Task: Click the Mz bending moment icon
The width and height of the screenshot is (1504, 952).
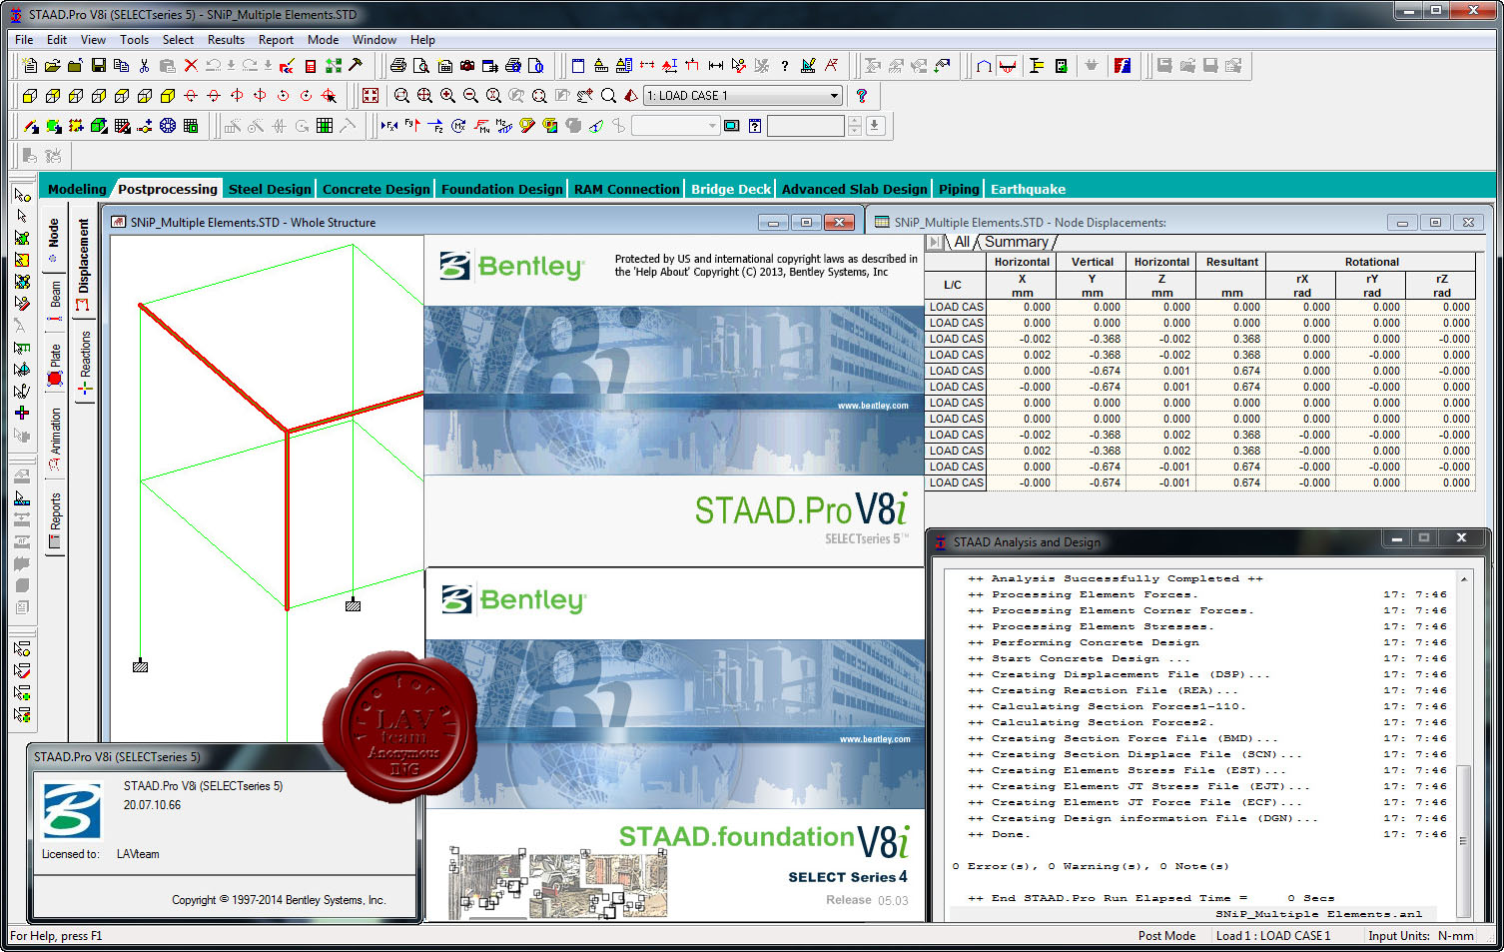Action: 504,126
